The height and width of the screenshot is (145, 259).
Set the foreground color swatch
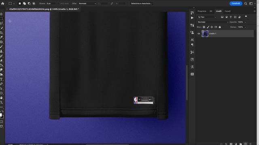click(1, 115)
